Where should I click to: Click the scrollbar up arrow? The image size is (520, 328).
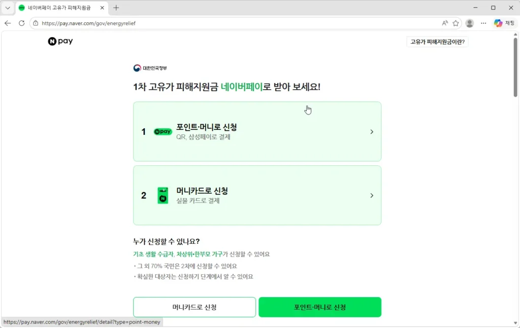point(515,34)
